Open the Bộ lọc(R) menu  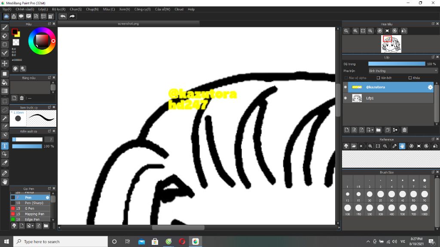coord(58,9)
